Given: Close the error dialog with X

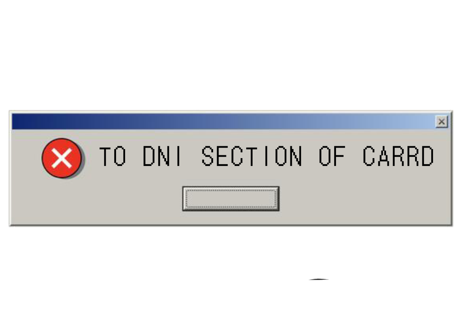Looking at the screenshot, I should point(442,122).
